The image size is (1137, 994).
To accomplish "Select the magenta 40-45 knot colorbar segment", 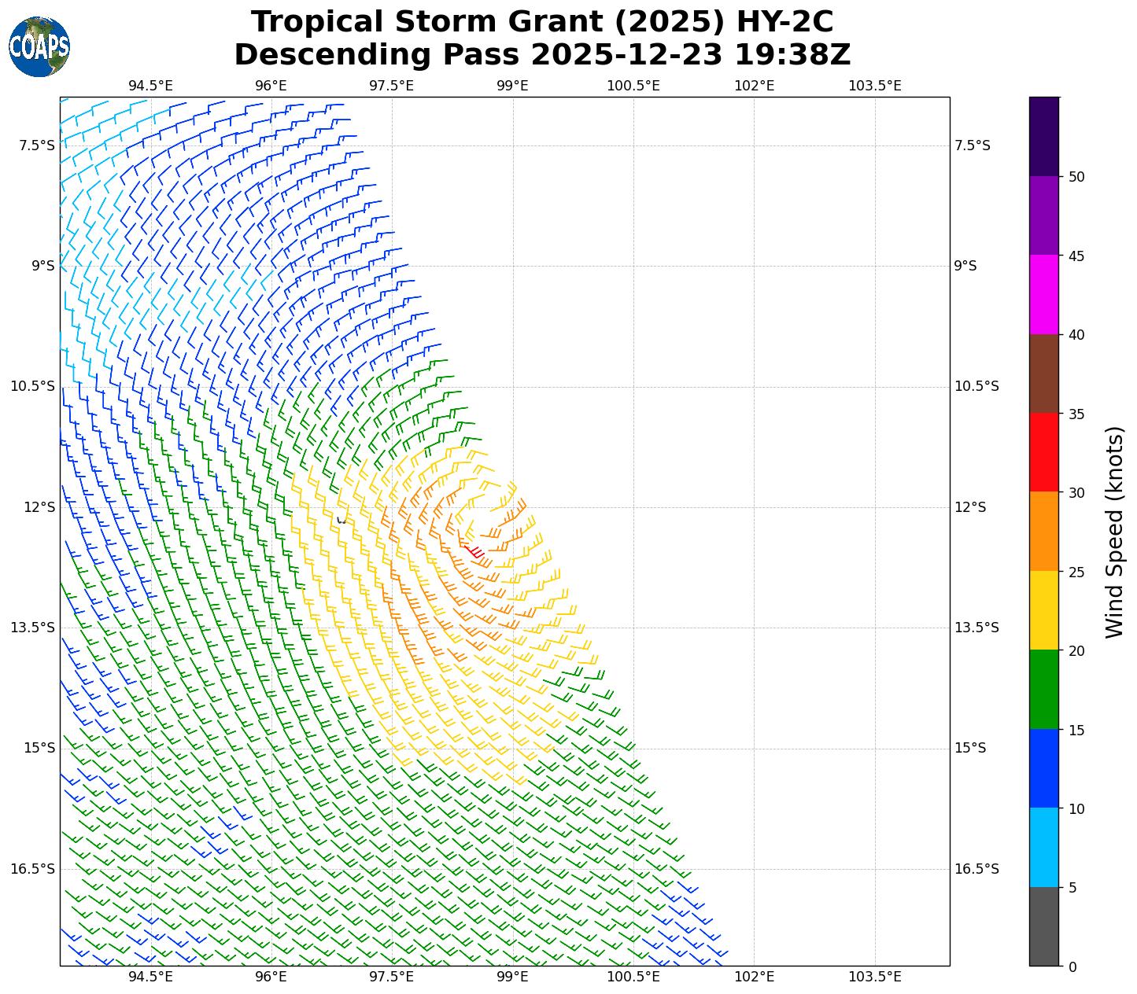I will 1044,294.
